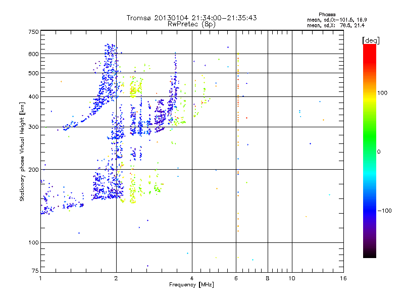Click the colorbar '0' tick label
This screenshot has height=303, width=404.
coord(378,152)
